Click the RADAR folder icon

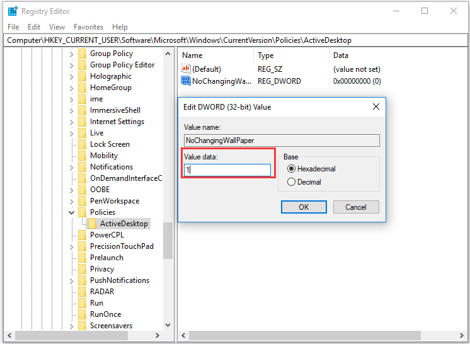(82, 292)
